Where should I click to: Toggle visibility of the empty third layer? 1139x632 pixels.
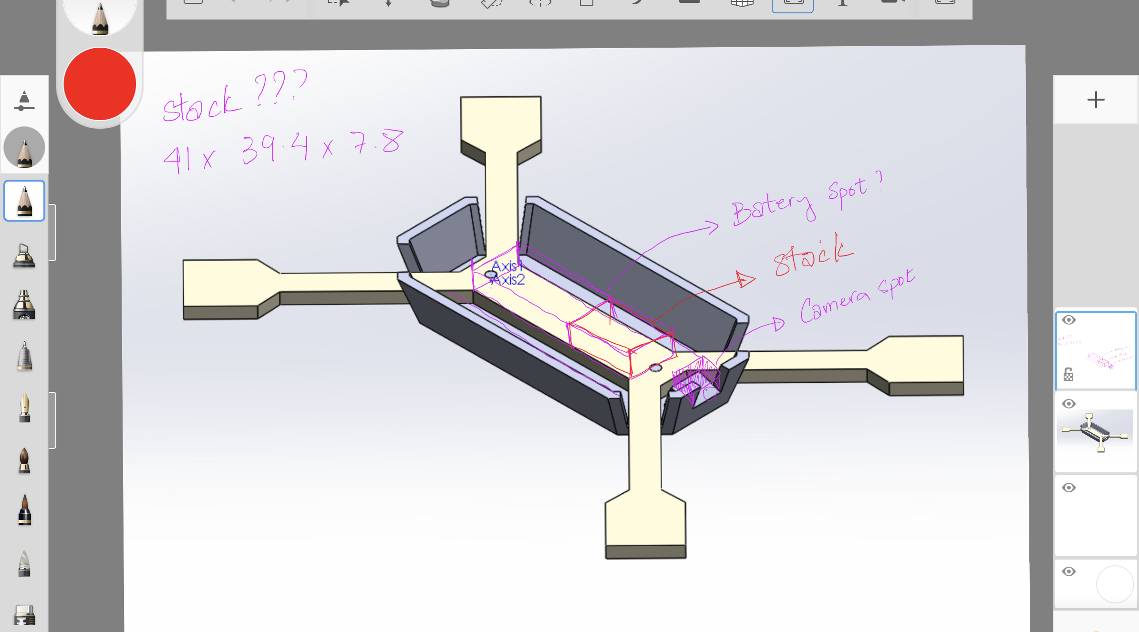pyautogui.click(x=1069, y=488)
